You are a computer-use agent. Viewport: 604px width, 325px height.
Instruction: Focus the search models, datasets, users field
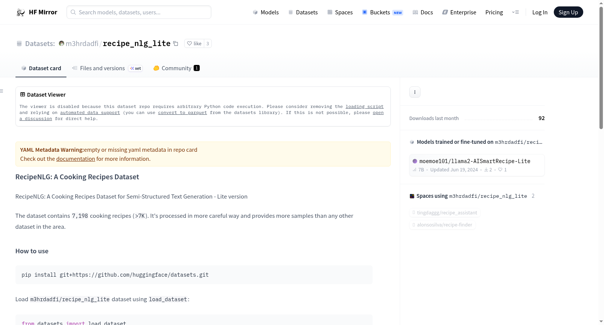139,12
